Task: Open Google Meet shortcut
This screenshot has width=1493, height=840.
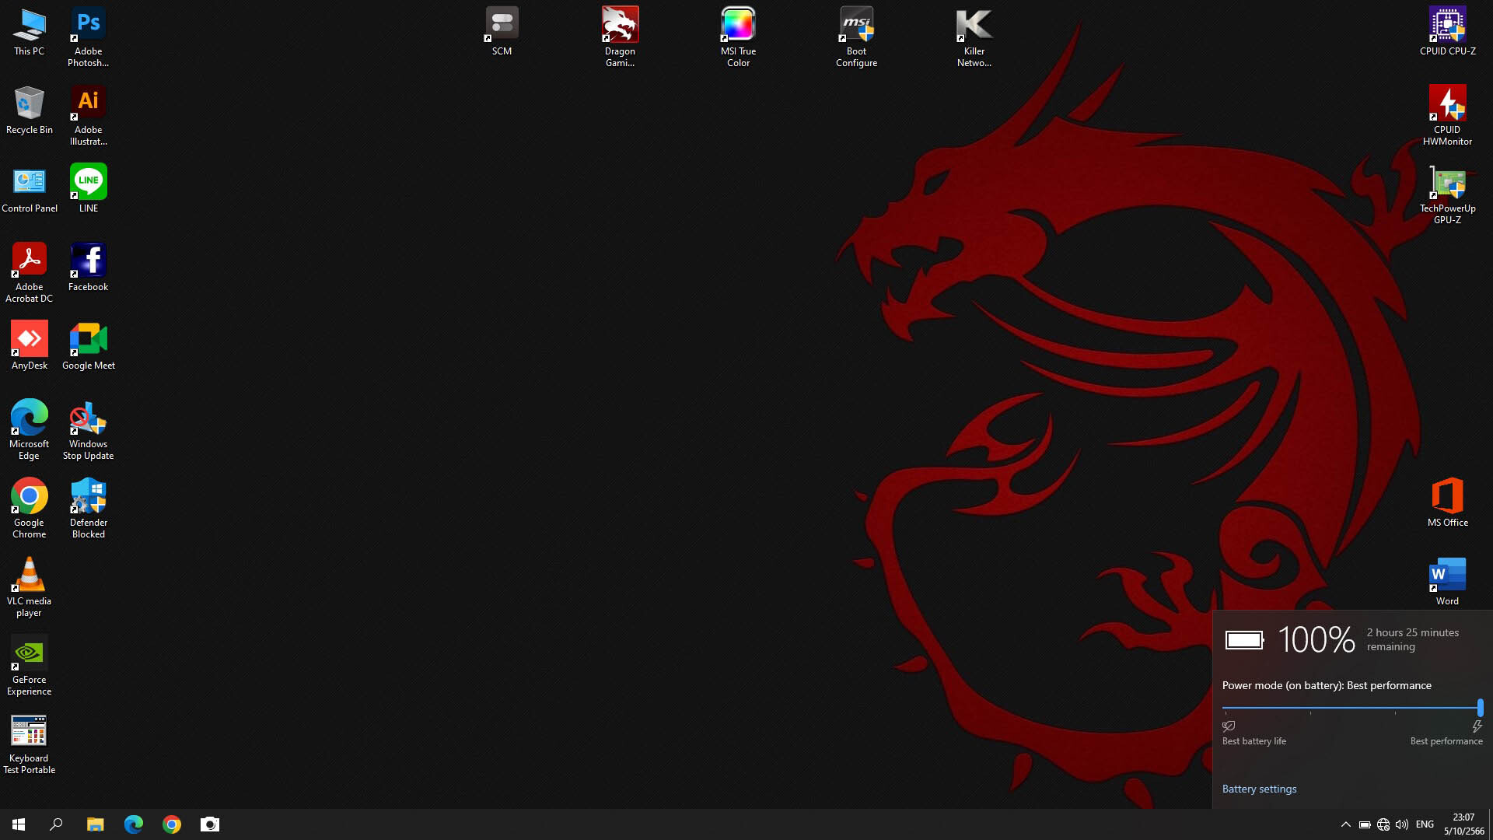Action: [88, 346]
